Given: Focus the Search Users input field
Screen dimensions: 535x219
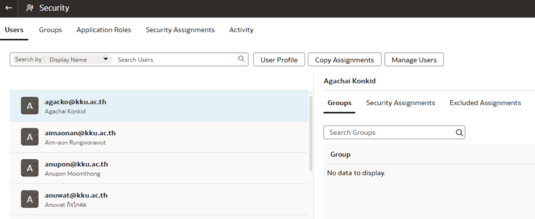Looking at the screenshot, I should pyautogui.click(x=176, y=59).
